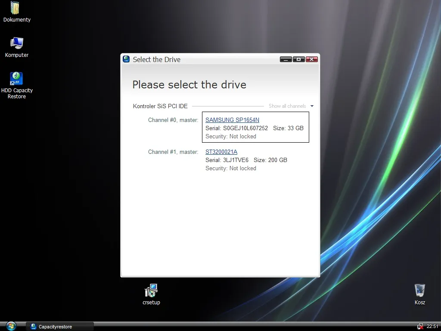Open the Dokumenty desktop folder icon
The image size is (441, 331).
point(16,9)
